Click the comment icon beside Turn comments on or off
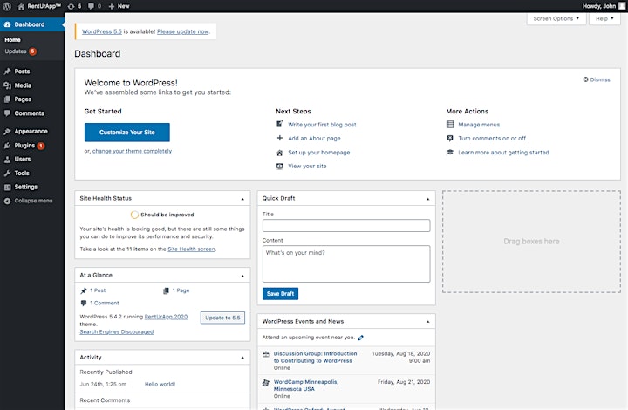 click(450, 138)
